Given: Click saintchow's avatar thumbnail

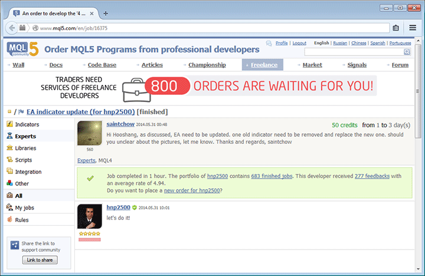Looking at the screenshot, I should click(90, 133).
